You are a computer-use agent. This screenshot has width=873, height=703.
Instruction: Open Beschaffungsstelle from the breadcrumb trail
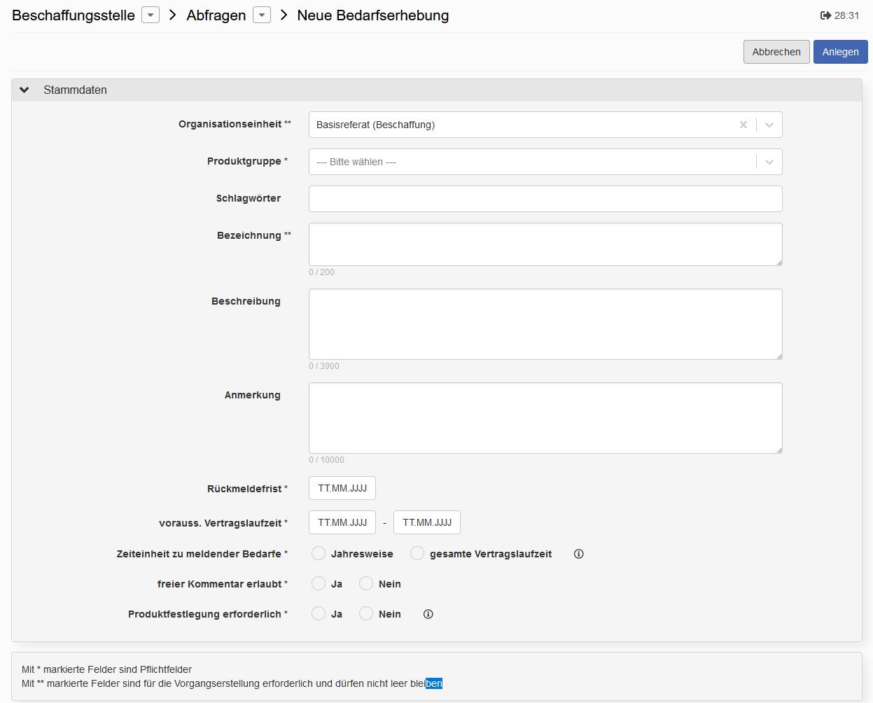click(72, 15)
